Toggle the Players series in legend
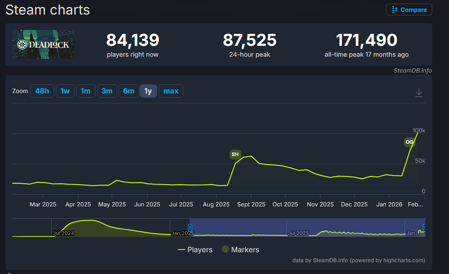This screenshot has height=274, width=449. (x=195, y=250)
